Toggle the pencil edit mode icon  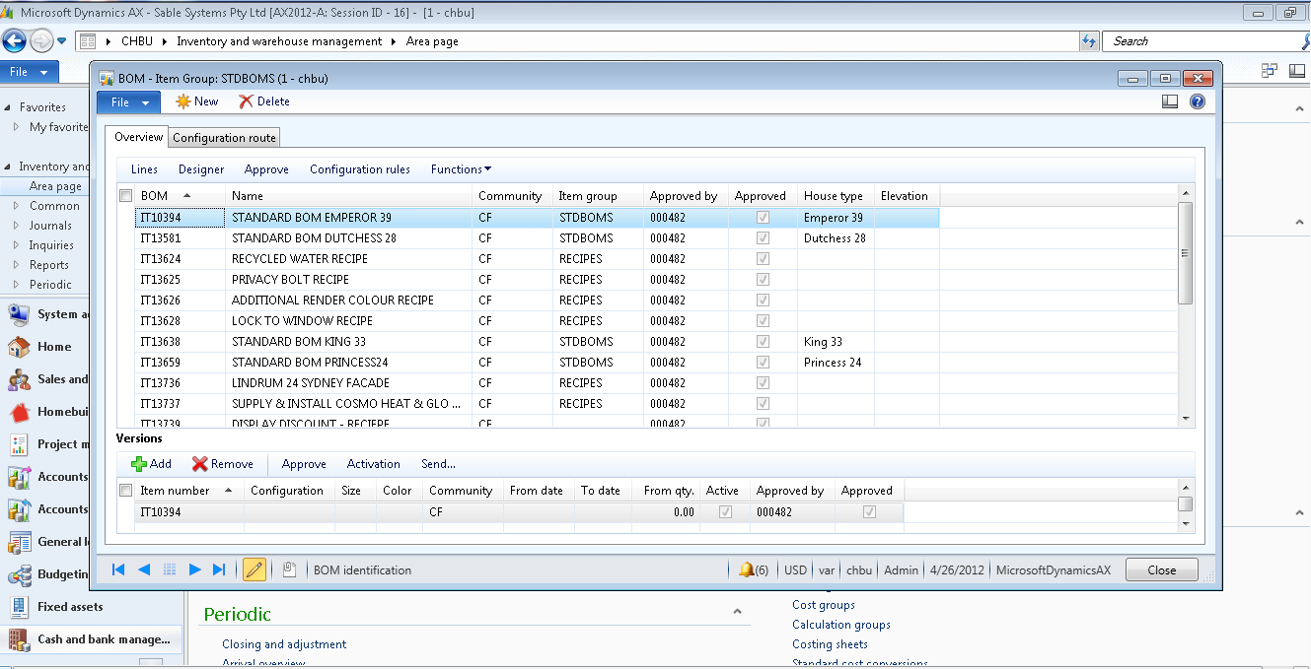click(x=254, y=569)
